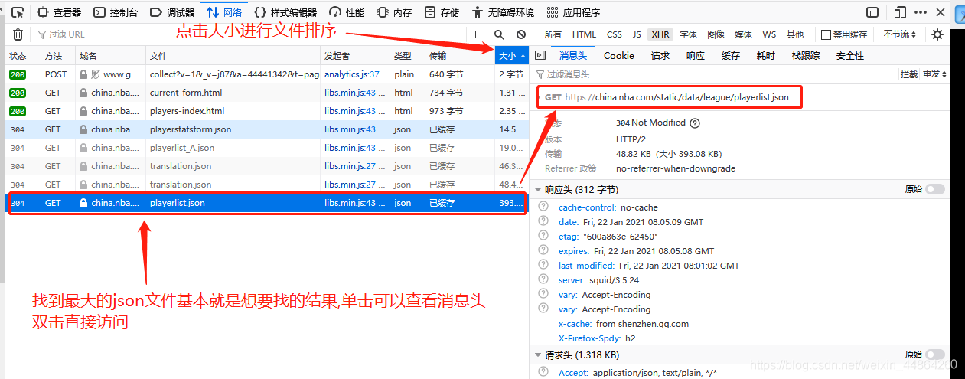Screen dimensions: 965x379
Task: Open the devtools three-dot options menu
Action: [921, 12]
